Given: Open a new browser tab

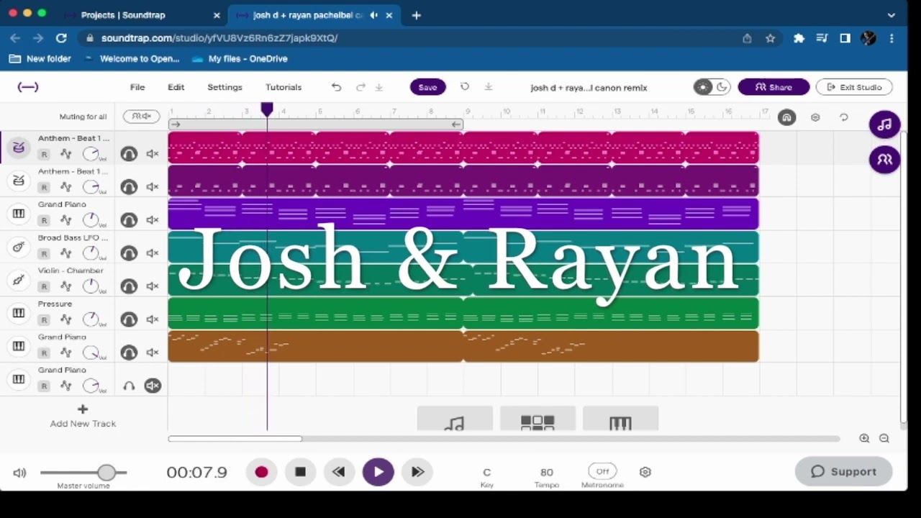Looking at the screenshot, I should [x=416, y=15].
